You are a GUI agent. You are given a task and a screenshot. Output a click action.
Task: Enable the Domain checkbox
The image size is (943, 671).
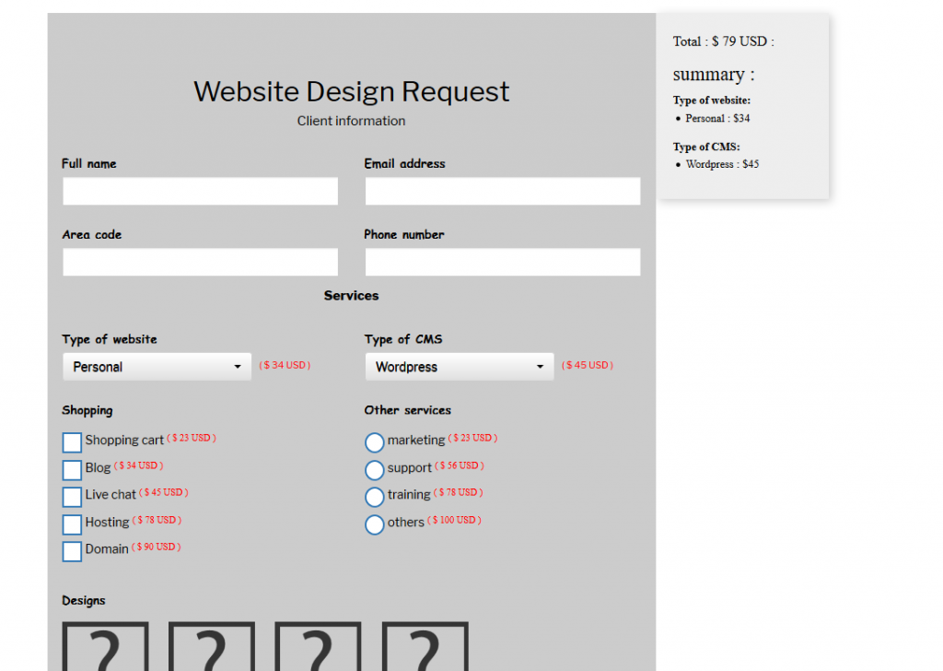pyautogui.click(x=71, y=551)
